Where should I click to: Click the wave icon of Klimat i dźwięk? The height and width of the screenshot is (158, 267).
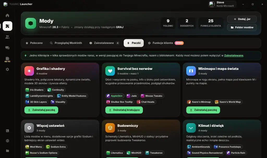191,128
